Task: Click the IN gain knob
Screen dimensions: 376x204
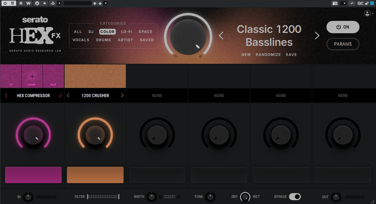Action: coord(28,197)
